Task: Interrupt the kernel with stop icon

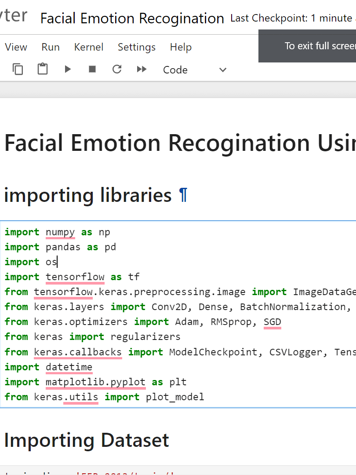Action: [92, 69]
